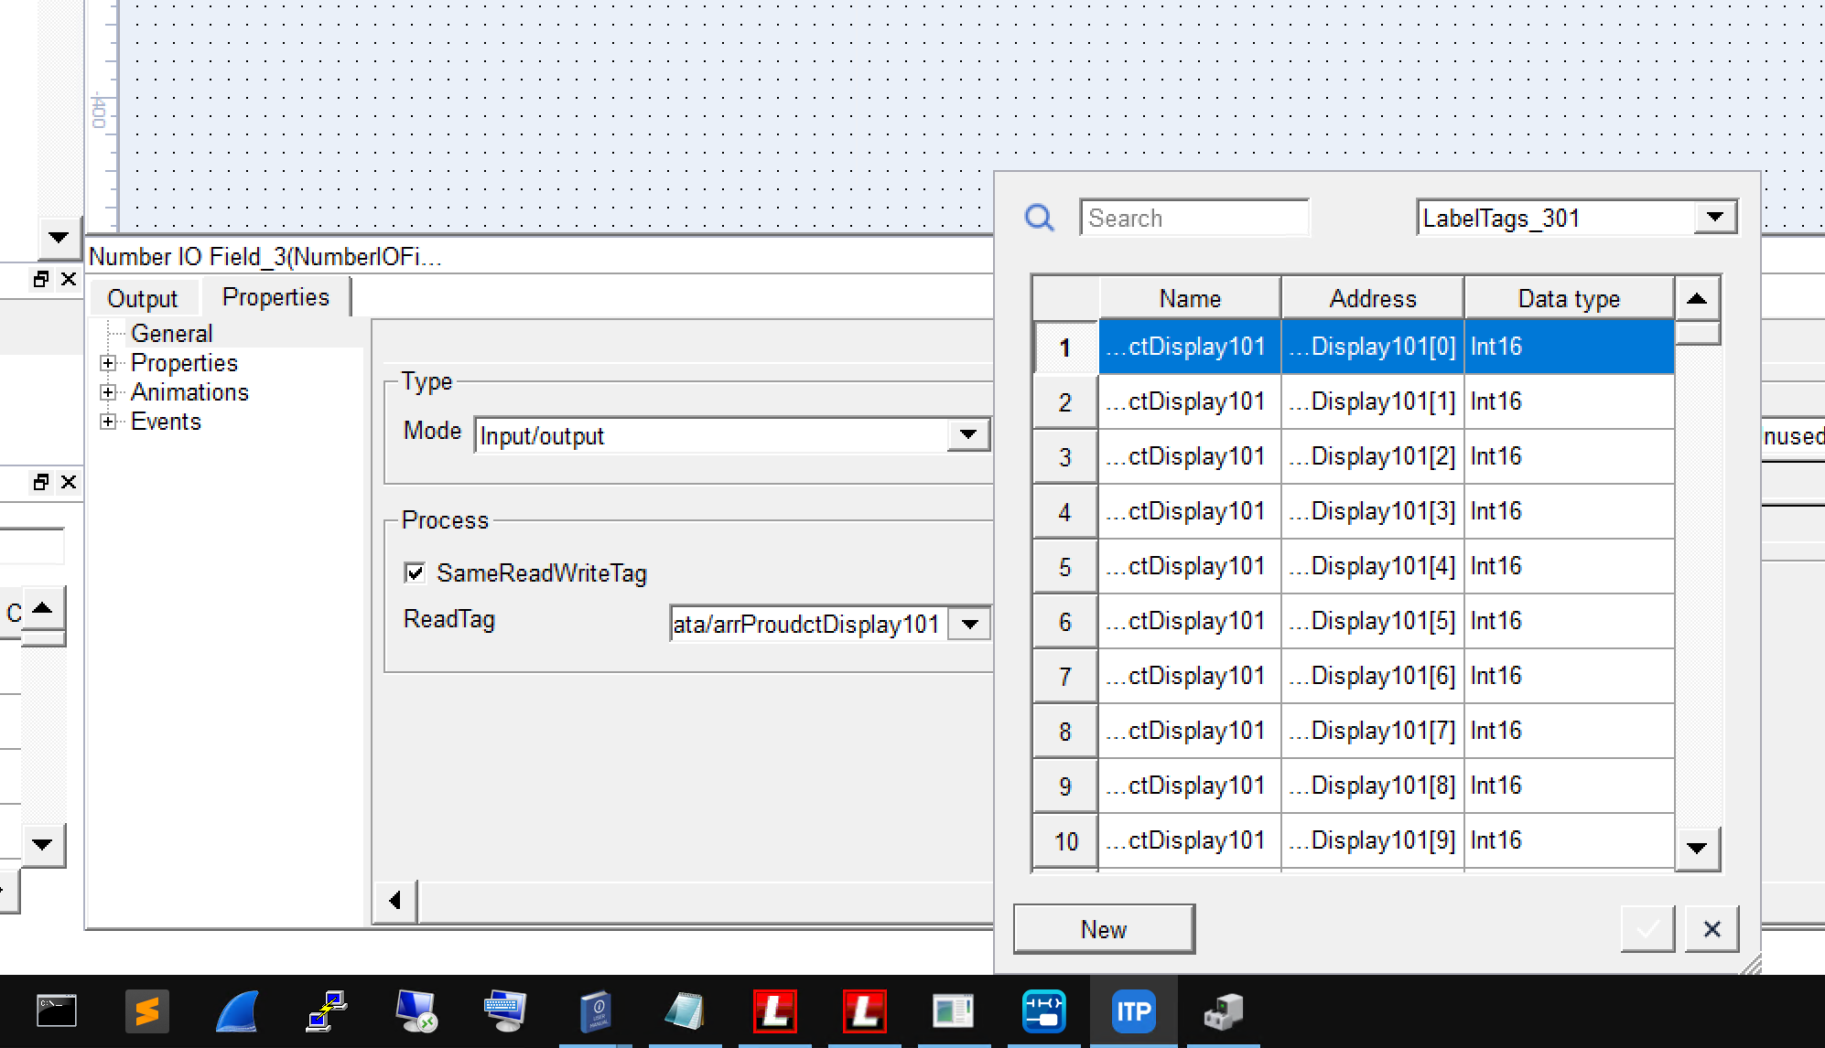Screen dimensions: 1825x1048
Task: Click the tag search magnifier icon
Action: click(1039, 218)
